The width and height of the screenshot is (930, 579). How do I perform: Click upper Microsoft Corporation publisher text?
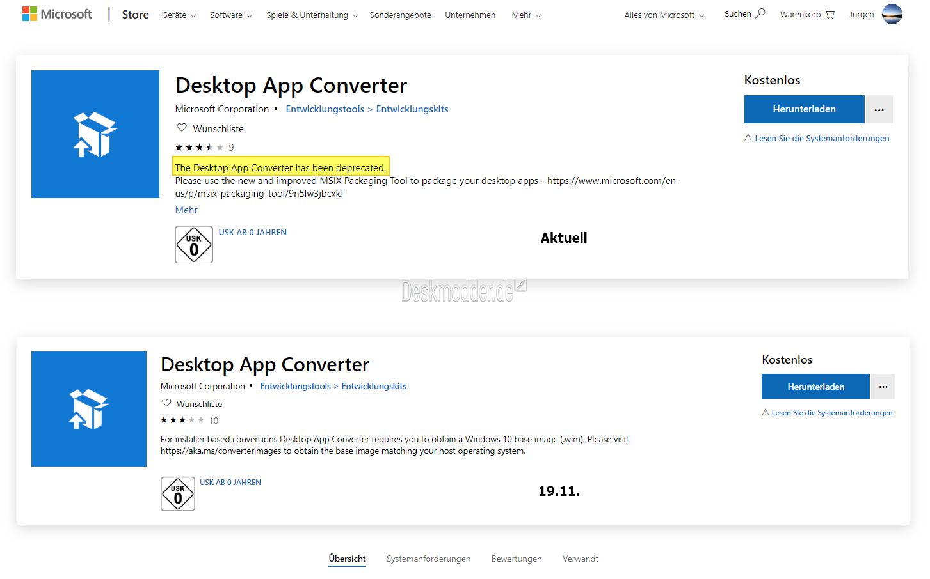222,109
